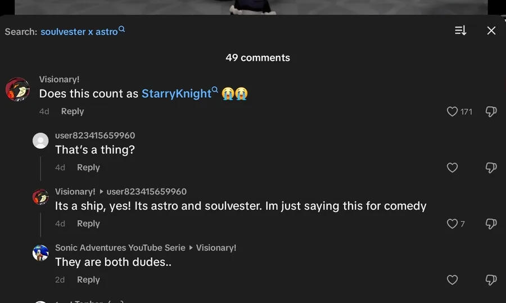Image resolution: width=506 pixels, height=303 pixels.
Task: Open the StarryKnight search link
Action: (177, 94)
